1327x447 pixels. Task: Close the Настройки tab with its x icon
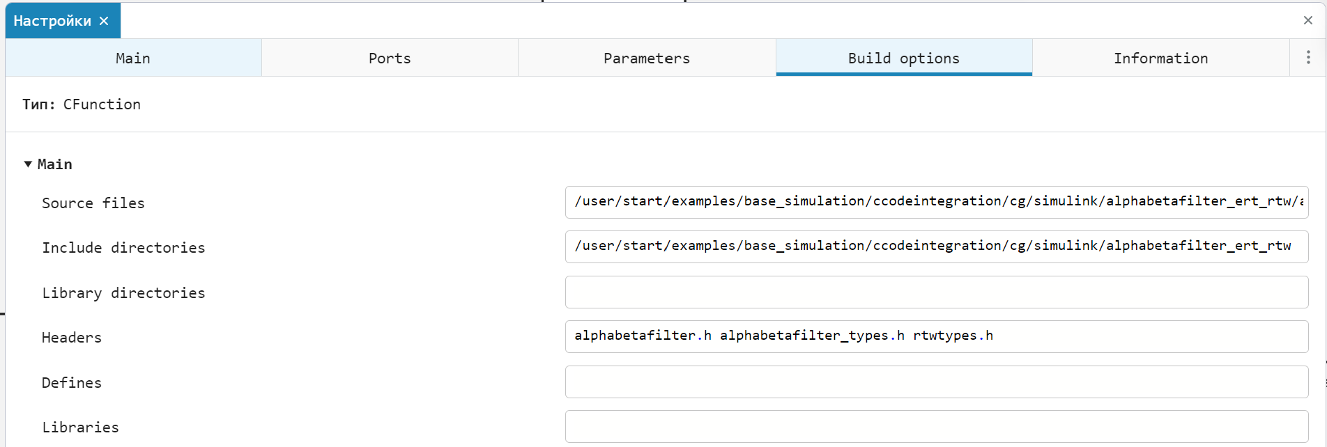[x=104, y=21]
